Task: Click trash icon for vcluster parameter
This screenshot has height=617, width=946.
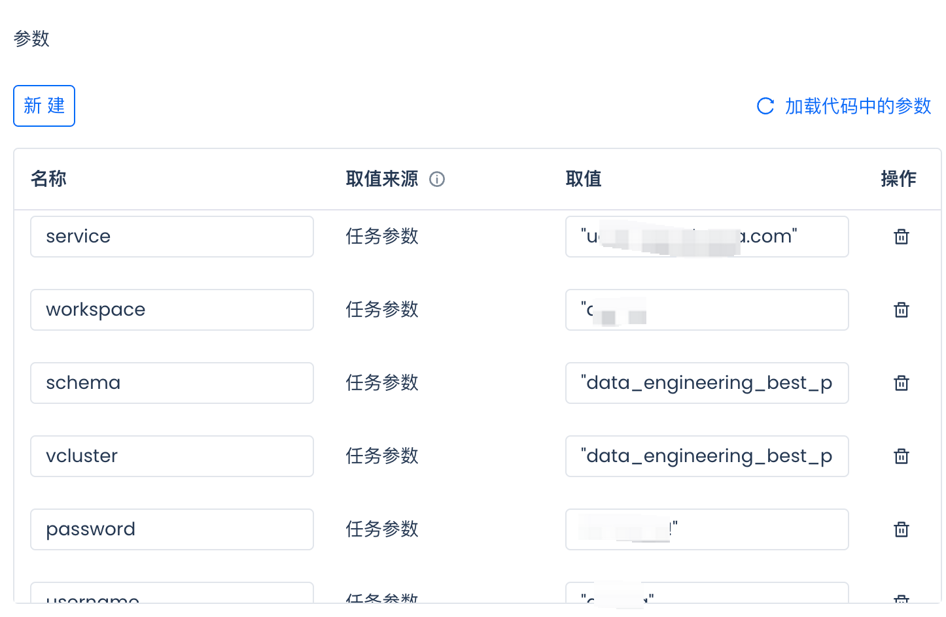Action: 901,456
